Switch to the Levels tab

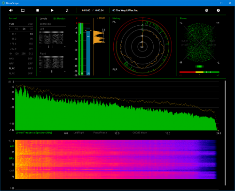click(x=43, y=19)
